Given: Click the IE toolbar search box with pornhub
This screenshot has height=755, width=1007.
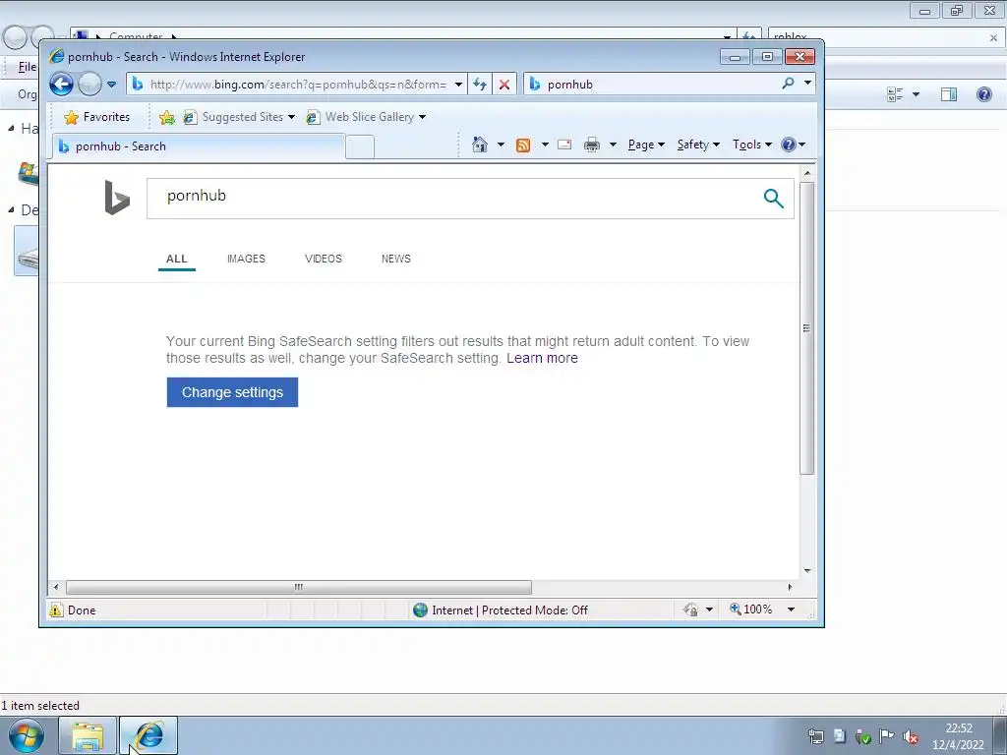Looking at the screenshot, I should coord(652,85).
